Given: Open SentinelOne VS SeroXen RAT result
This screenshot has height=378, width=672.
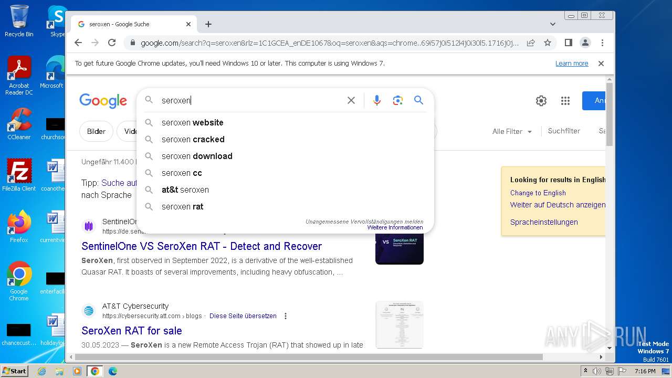Looking at the screenshot, I should click(x=202, y=246).
